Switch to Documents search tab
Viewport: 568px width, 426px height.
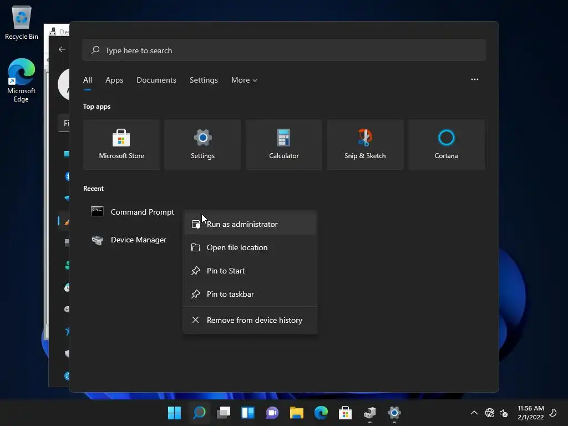[156, 80]
